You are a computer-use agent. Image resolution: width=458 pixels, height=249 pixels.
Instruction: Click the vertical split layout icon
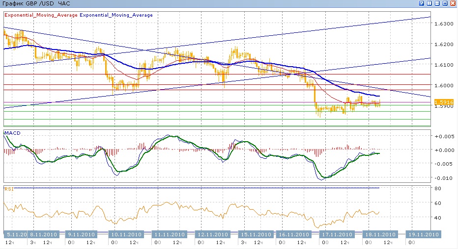click(x=429, y=3)
